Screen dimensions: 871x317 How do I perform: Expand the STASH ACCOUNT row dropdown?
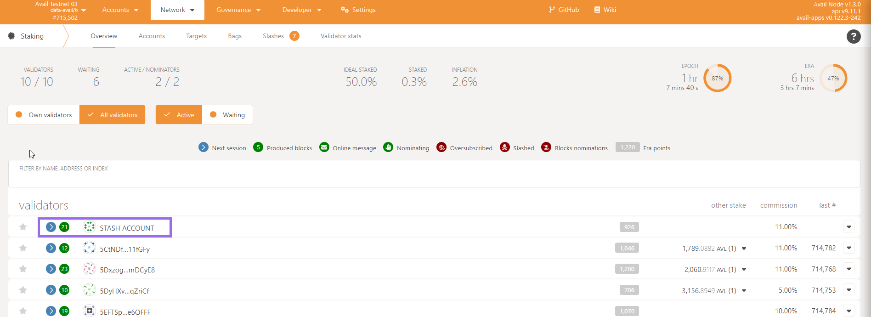pos(849,227)
